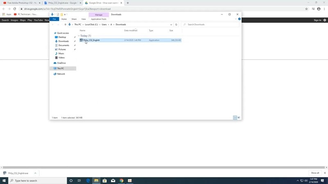Open the PhSp_CS2_English application file
Viewport: 328px width, 184px height.
tap(91, 40)
